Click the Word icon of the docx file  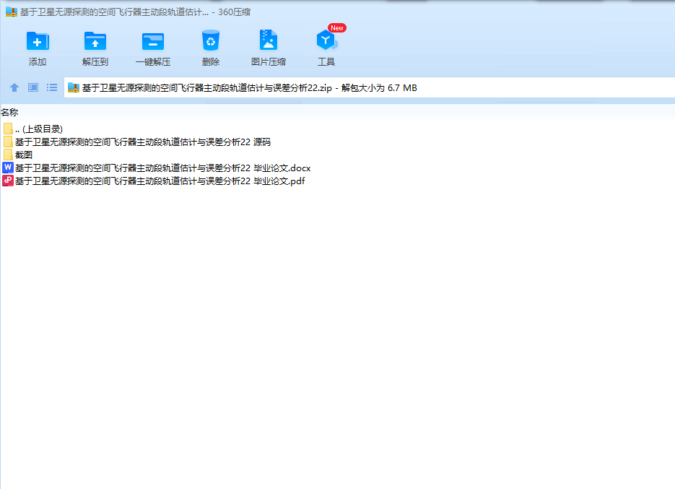click(x=8, y=168)
